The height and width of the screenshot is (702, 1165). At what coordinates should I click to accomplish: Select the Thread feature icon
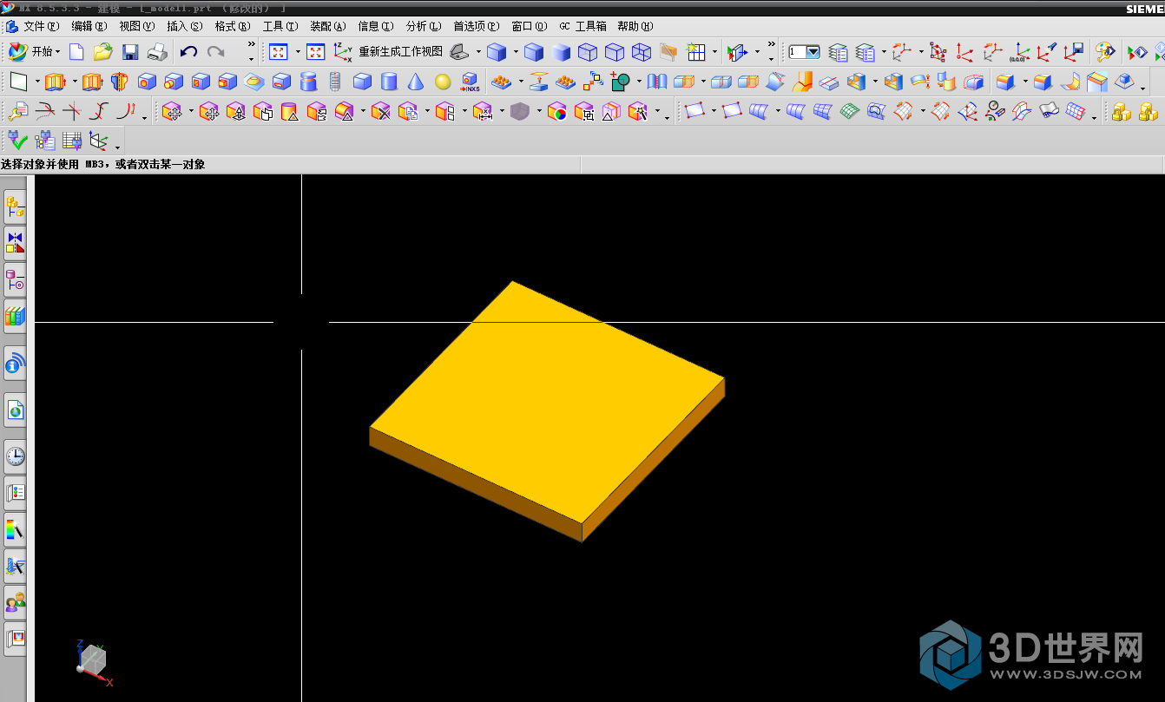335,82
